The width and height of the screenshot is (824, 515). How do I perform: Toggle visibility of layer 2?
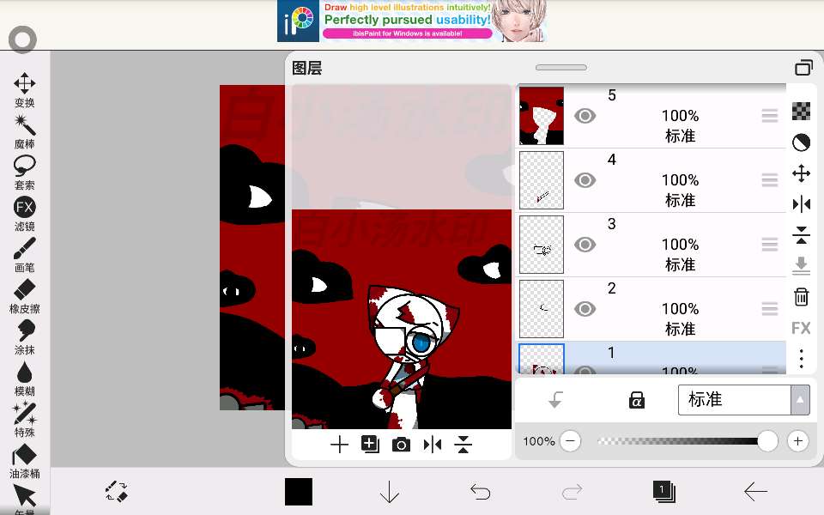(x=585, y=308)
